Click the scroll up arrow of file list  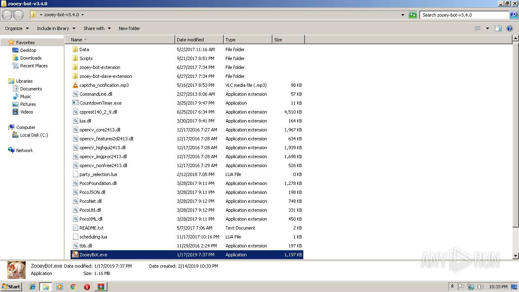point(516,39)
